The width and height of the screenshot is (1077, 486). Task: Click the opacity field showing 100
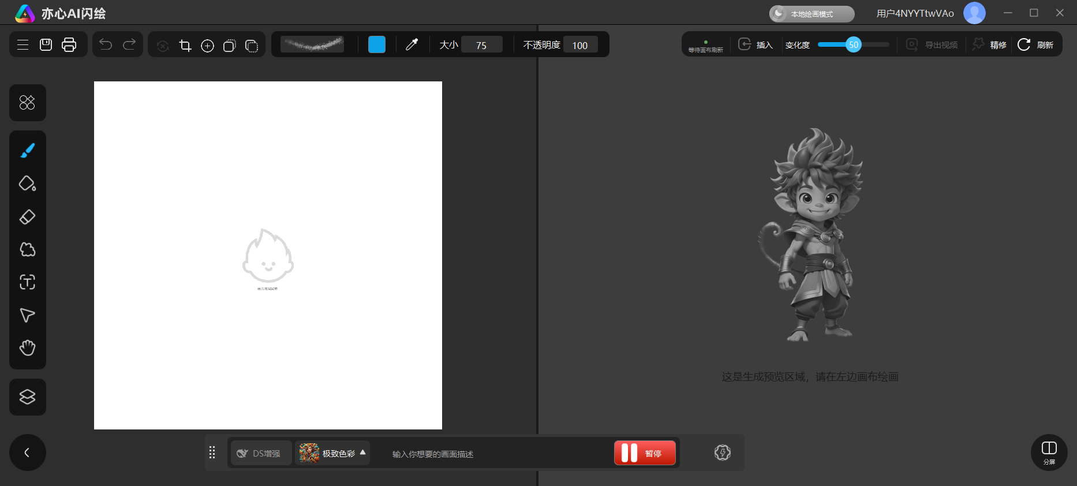click(580, 45)
